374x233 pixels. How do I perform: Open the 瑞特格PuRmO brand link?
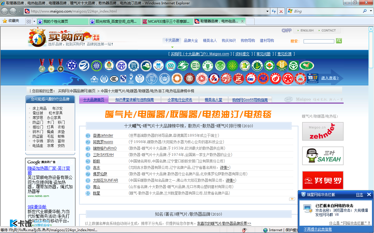click(105, 148)
